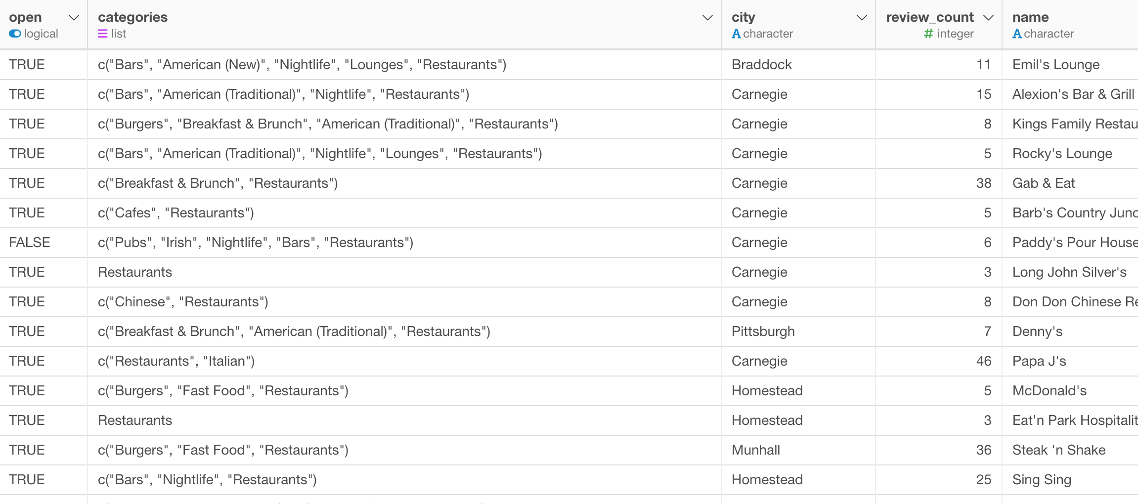Select the Sing Sing name cell

tap(1070, 480)
